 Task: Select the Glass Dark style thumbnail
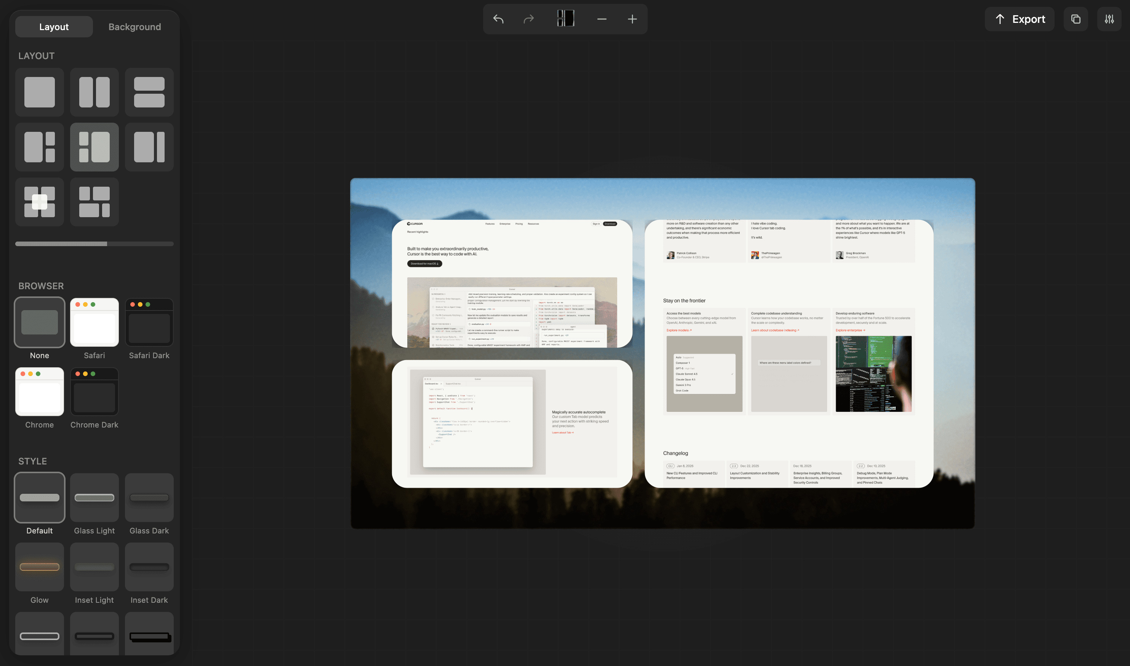click(149, 498)
